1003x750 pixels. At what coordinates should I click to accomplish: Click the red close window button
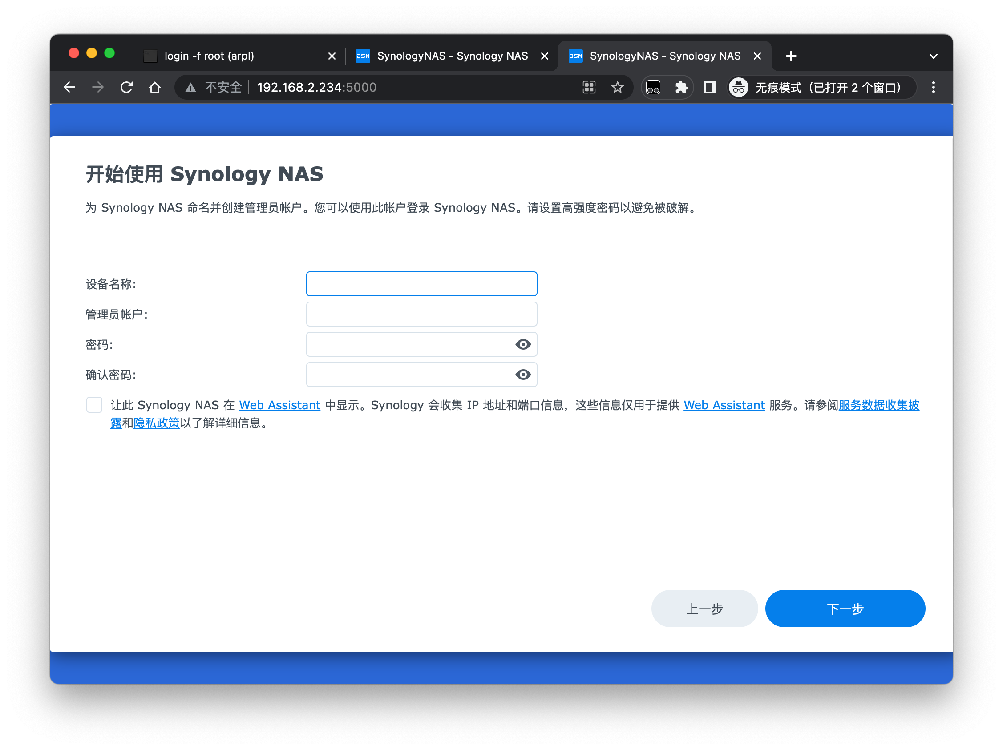pos(73,53)
